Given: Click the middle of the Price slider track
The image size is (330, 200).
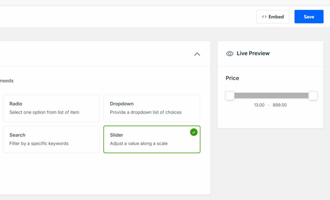Looking at the screenshot, I should (x=271, y=96).
